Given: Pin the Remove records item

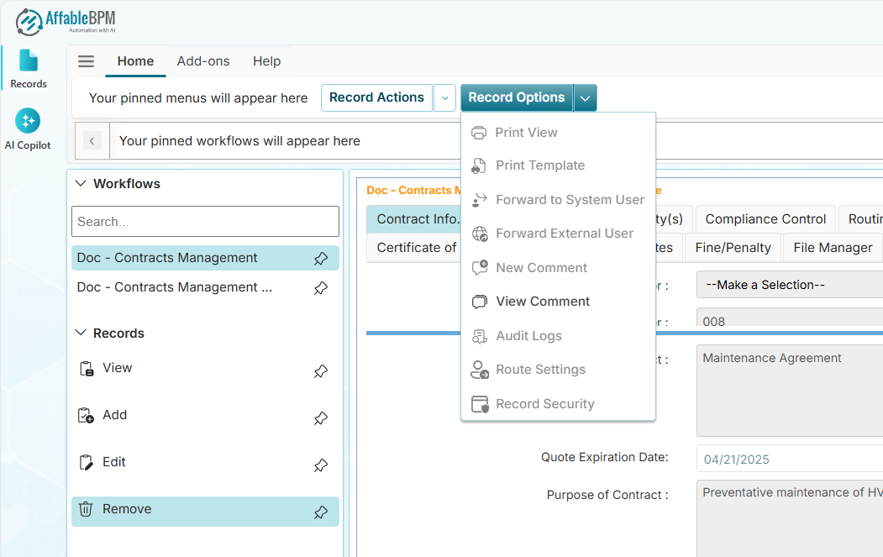Looking at the screenshot, I should [x=321, y=512].
